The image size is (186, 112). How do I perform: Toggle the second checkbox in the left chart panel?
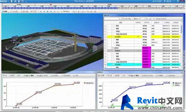(30, 76)
